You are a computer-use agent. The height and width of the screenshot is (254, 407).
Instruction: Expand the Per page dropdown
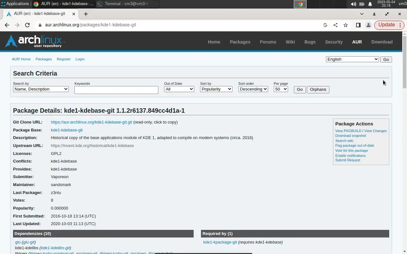(281, 89)
